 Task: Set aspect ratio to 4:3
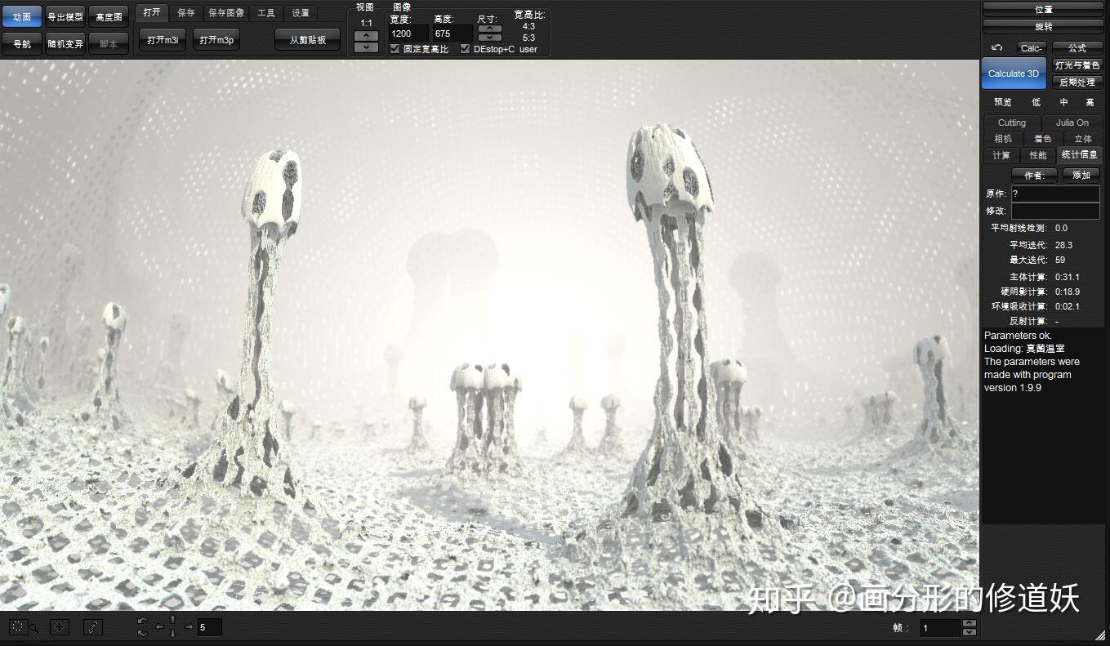click(x=529, y=26)
